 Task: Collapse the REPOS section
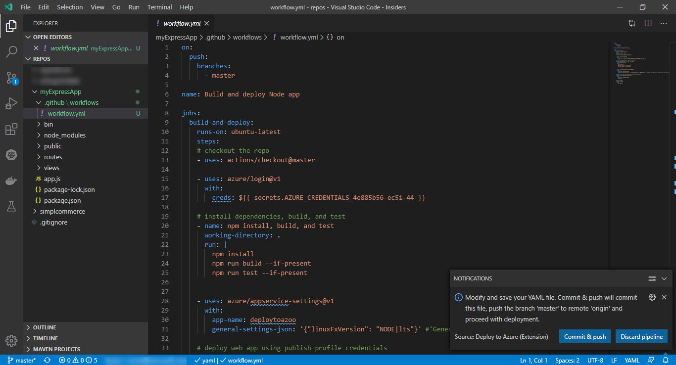86,59
